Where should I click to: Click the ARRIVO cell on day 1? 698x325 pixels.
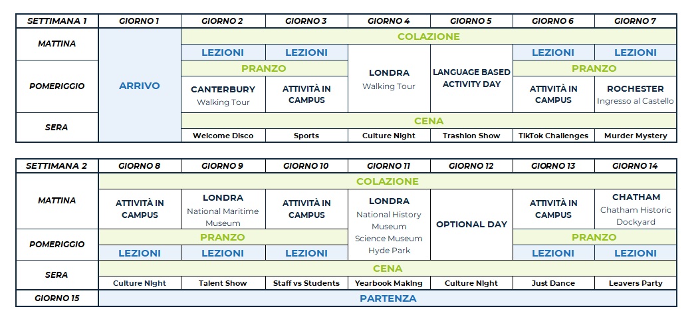tap(140, 86)
